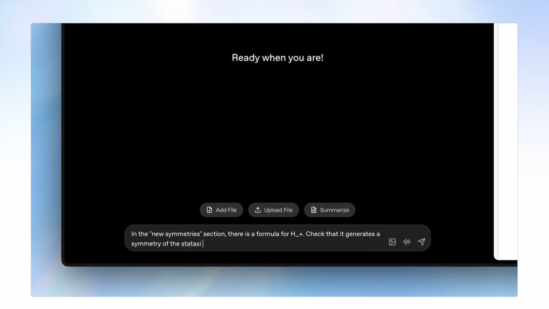Click the white side panel at right edge
Viewport: 549px width, 309px height.
pos(506,142)
